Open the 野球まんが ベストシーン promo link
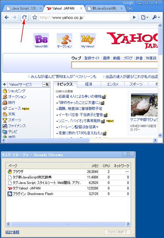 click(x=63, y=77)
